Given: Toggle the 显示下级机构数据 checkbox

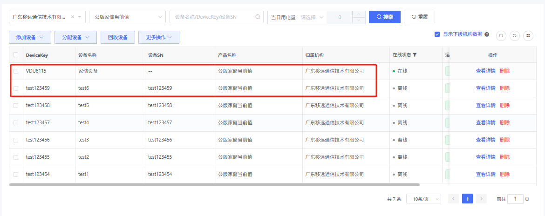Looking at the screenshot, I should pyautogui.click(x=437, y=34).
